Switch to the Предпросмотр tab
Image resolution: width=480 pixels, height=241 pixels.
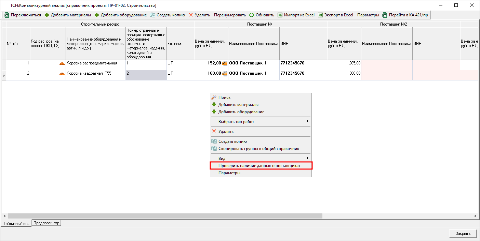pos(46,223)
